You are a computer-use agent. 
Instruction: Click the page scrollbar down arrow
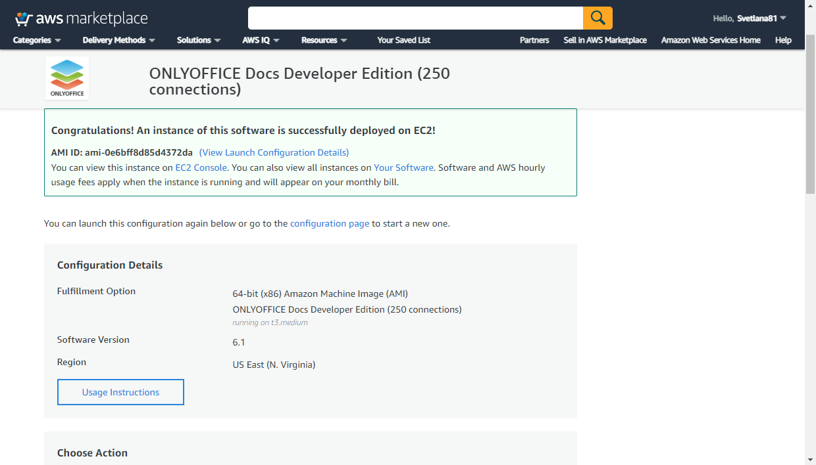point(811,459)
